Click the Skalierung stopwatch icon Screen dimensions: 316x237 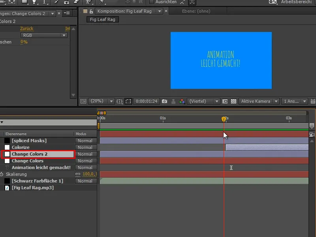pos(2,174)
